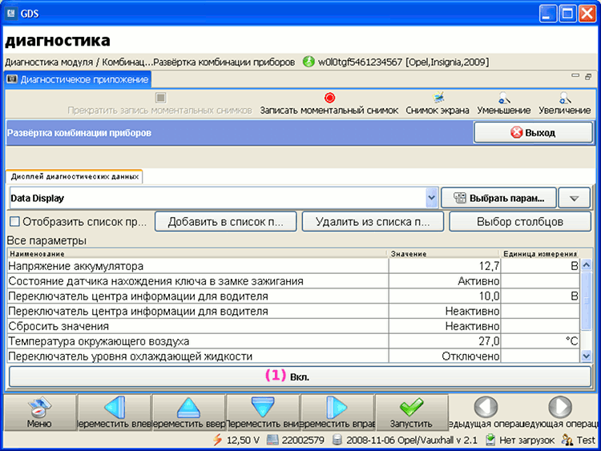Click the stop snapshot recording icon
601x451 pixels.
pos(160,98)
